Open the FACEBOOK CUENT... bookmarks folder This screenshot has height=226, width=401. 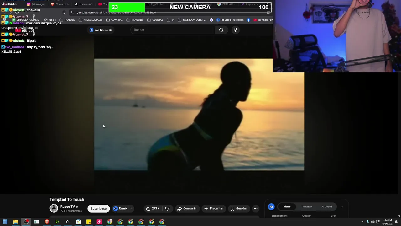(x=191, y=20)
